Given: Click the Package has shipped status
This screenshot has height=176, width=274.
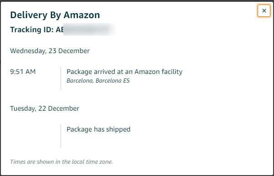Looking at the screenshot, I should tap(99, 129).
